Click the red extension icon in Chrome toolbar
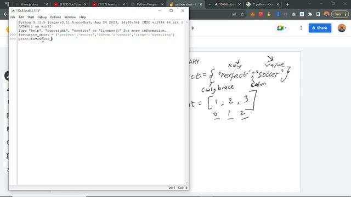This screenshot has width=351, height=197. point(261,14)
